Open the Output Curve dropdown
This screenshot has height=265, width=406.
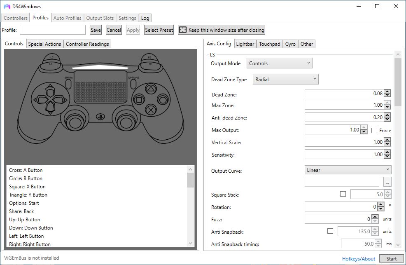(348, 170)
